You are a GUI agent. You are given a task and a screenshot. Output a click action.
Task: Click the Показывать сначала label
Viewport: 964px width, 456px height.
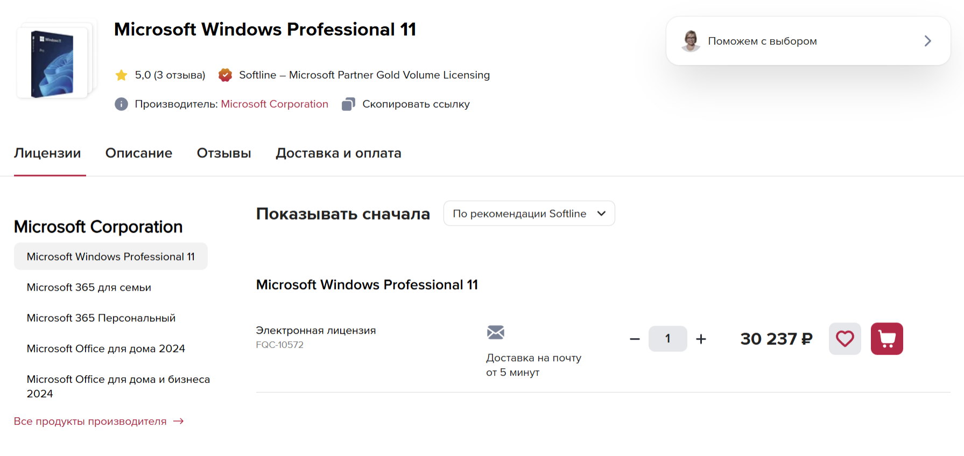click(x=343, y=214)
